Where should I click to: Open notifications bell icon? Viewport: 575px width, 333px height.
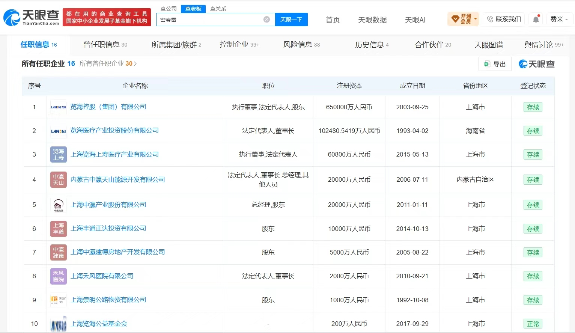coord(536,19)
